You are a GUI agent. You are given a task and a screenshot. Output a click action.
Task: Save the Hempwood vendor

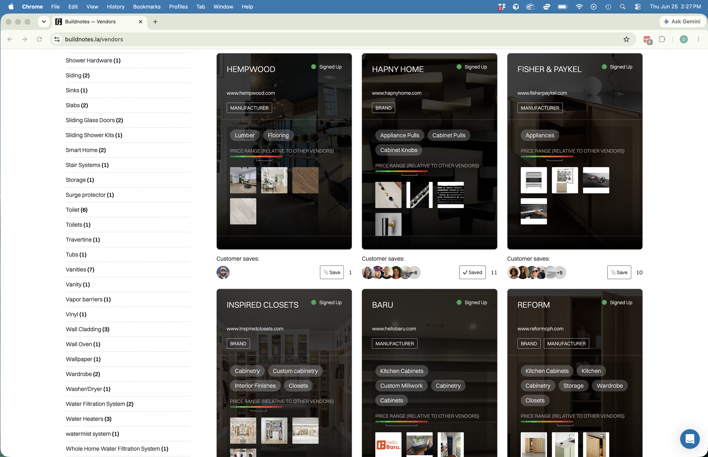tap(332, 272)
